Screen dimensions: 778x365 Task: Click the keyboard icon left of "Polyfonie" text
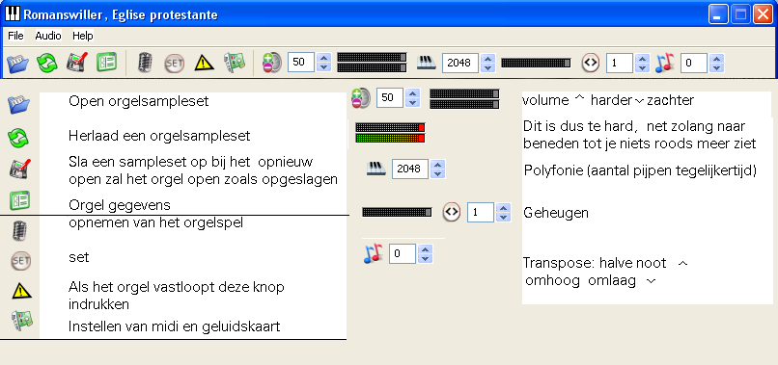(x=376, y=169)
